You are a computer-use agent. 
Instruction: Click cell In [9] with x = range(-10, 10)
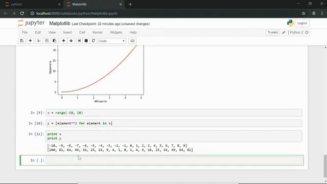(174, 112)
